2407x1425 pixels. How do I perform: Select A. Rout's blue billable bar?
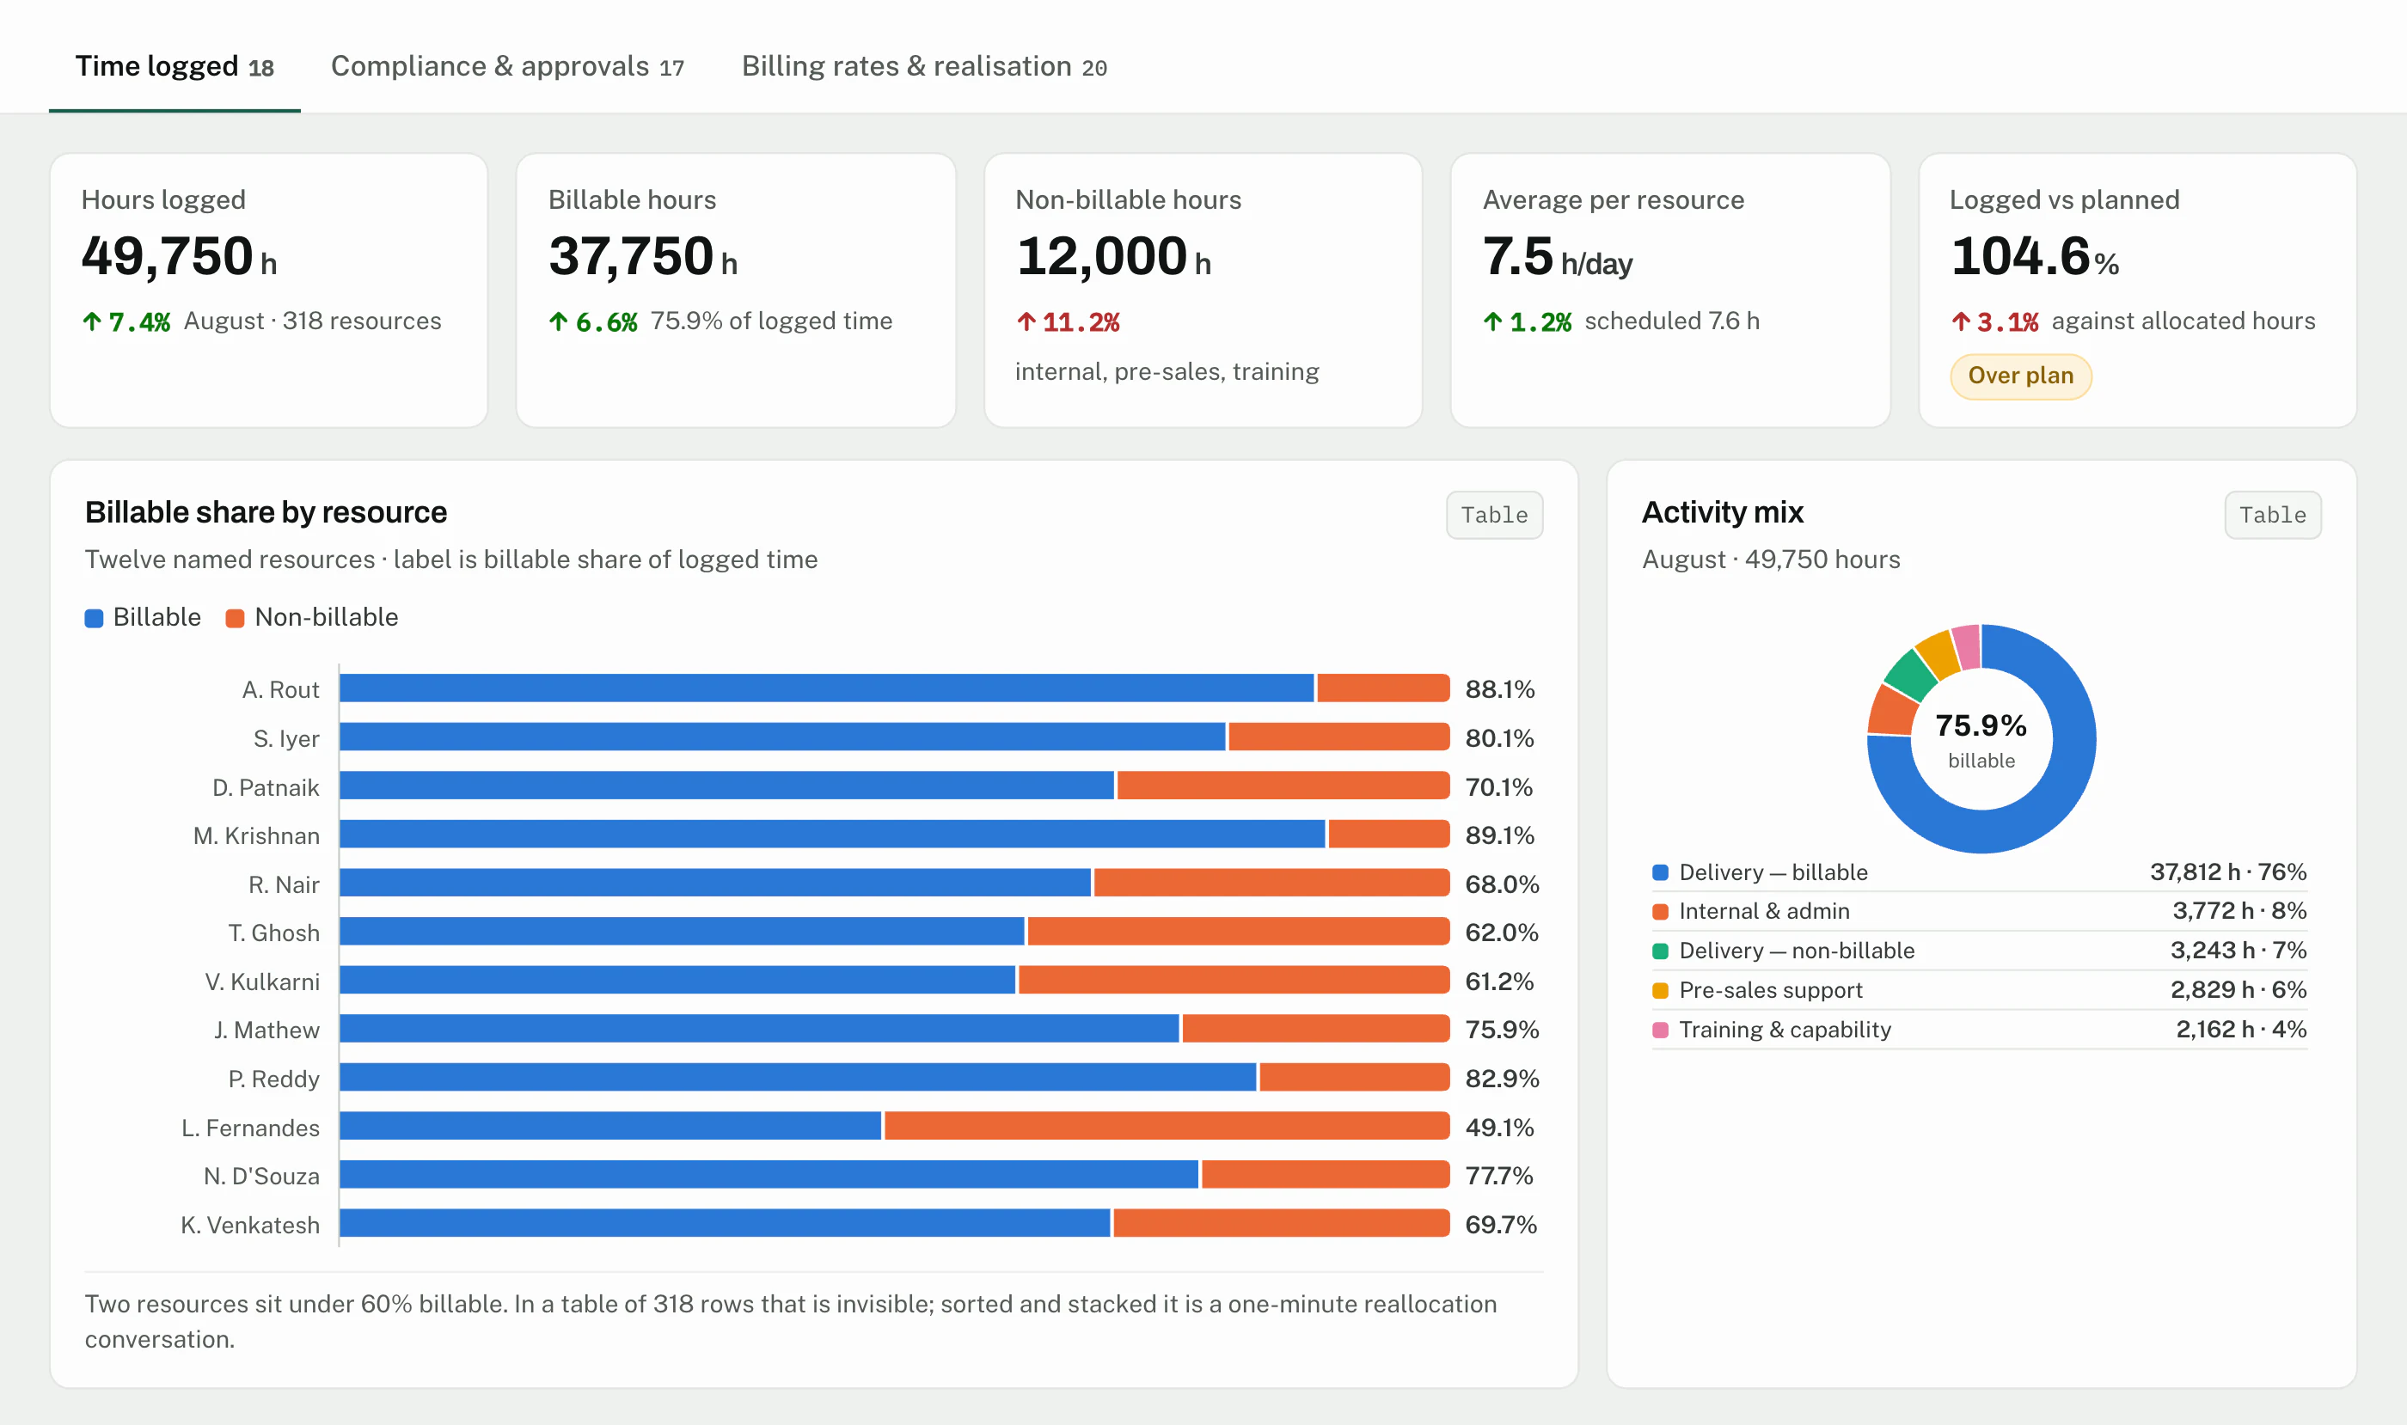coord(827,688)
